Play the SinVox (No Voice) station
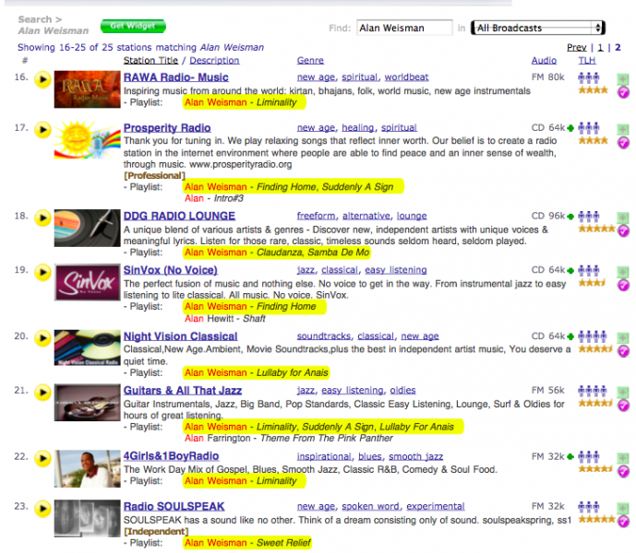 [x=42, y=273]
